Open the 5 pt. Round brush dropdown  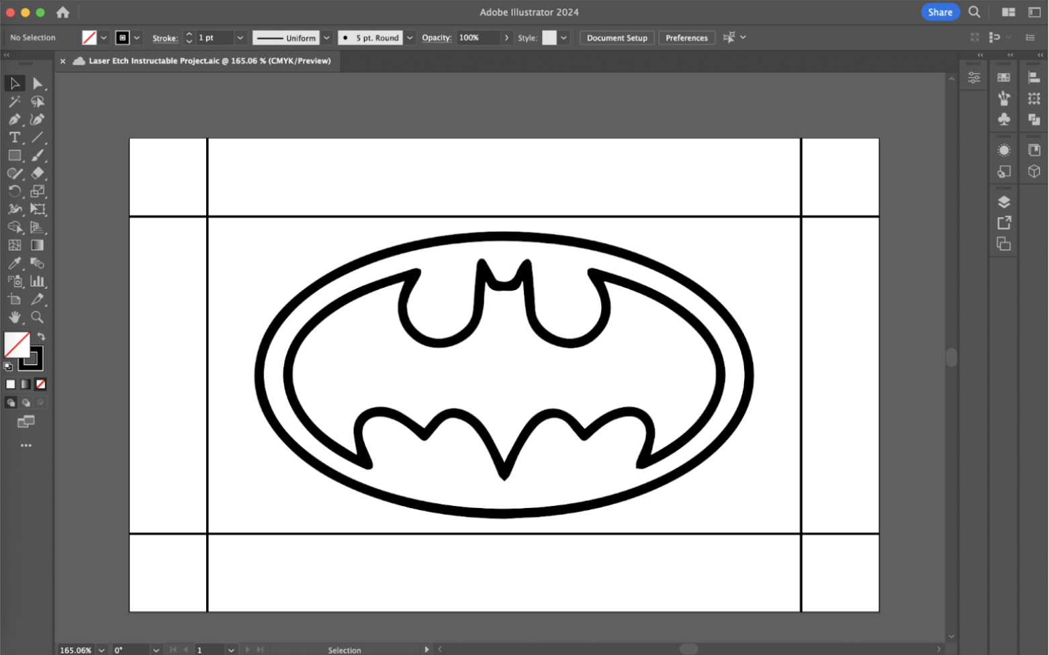[x=410, y=38]
